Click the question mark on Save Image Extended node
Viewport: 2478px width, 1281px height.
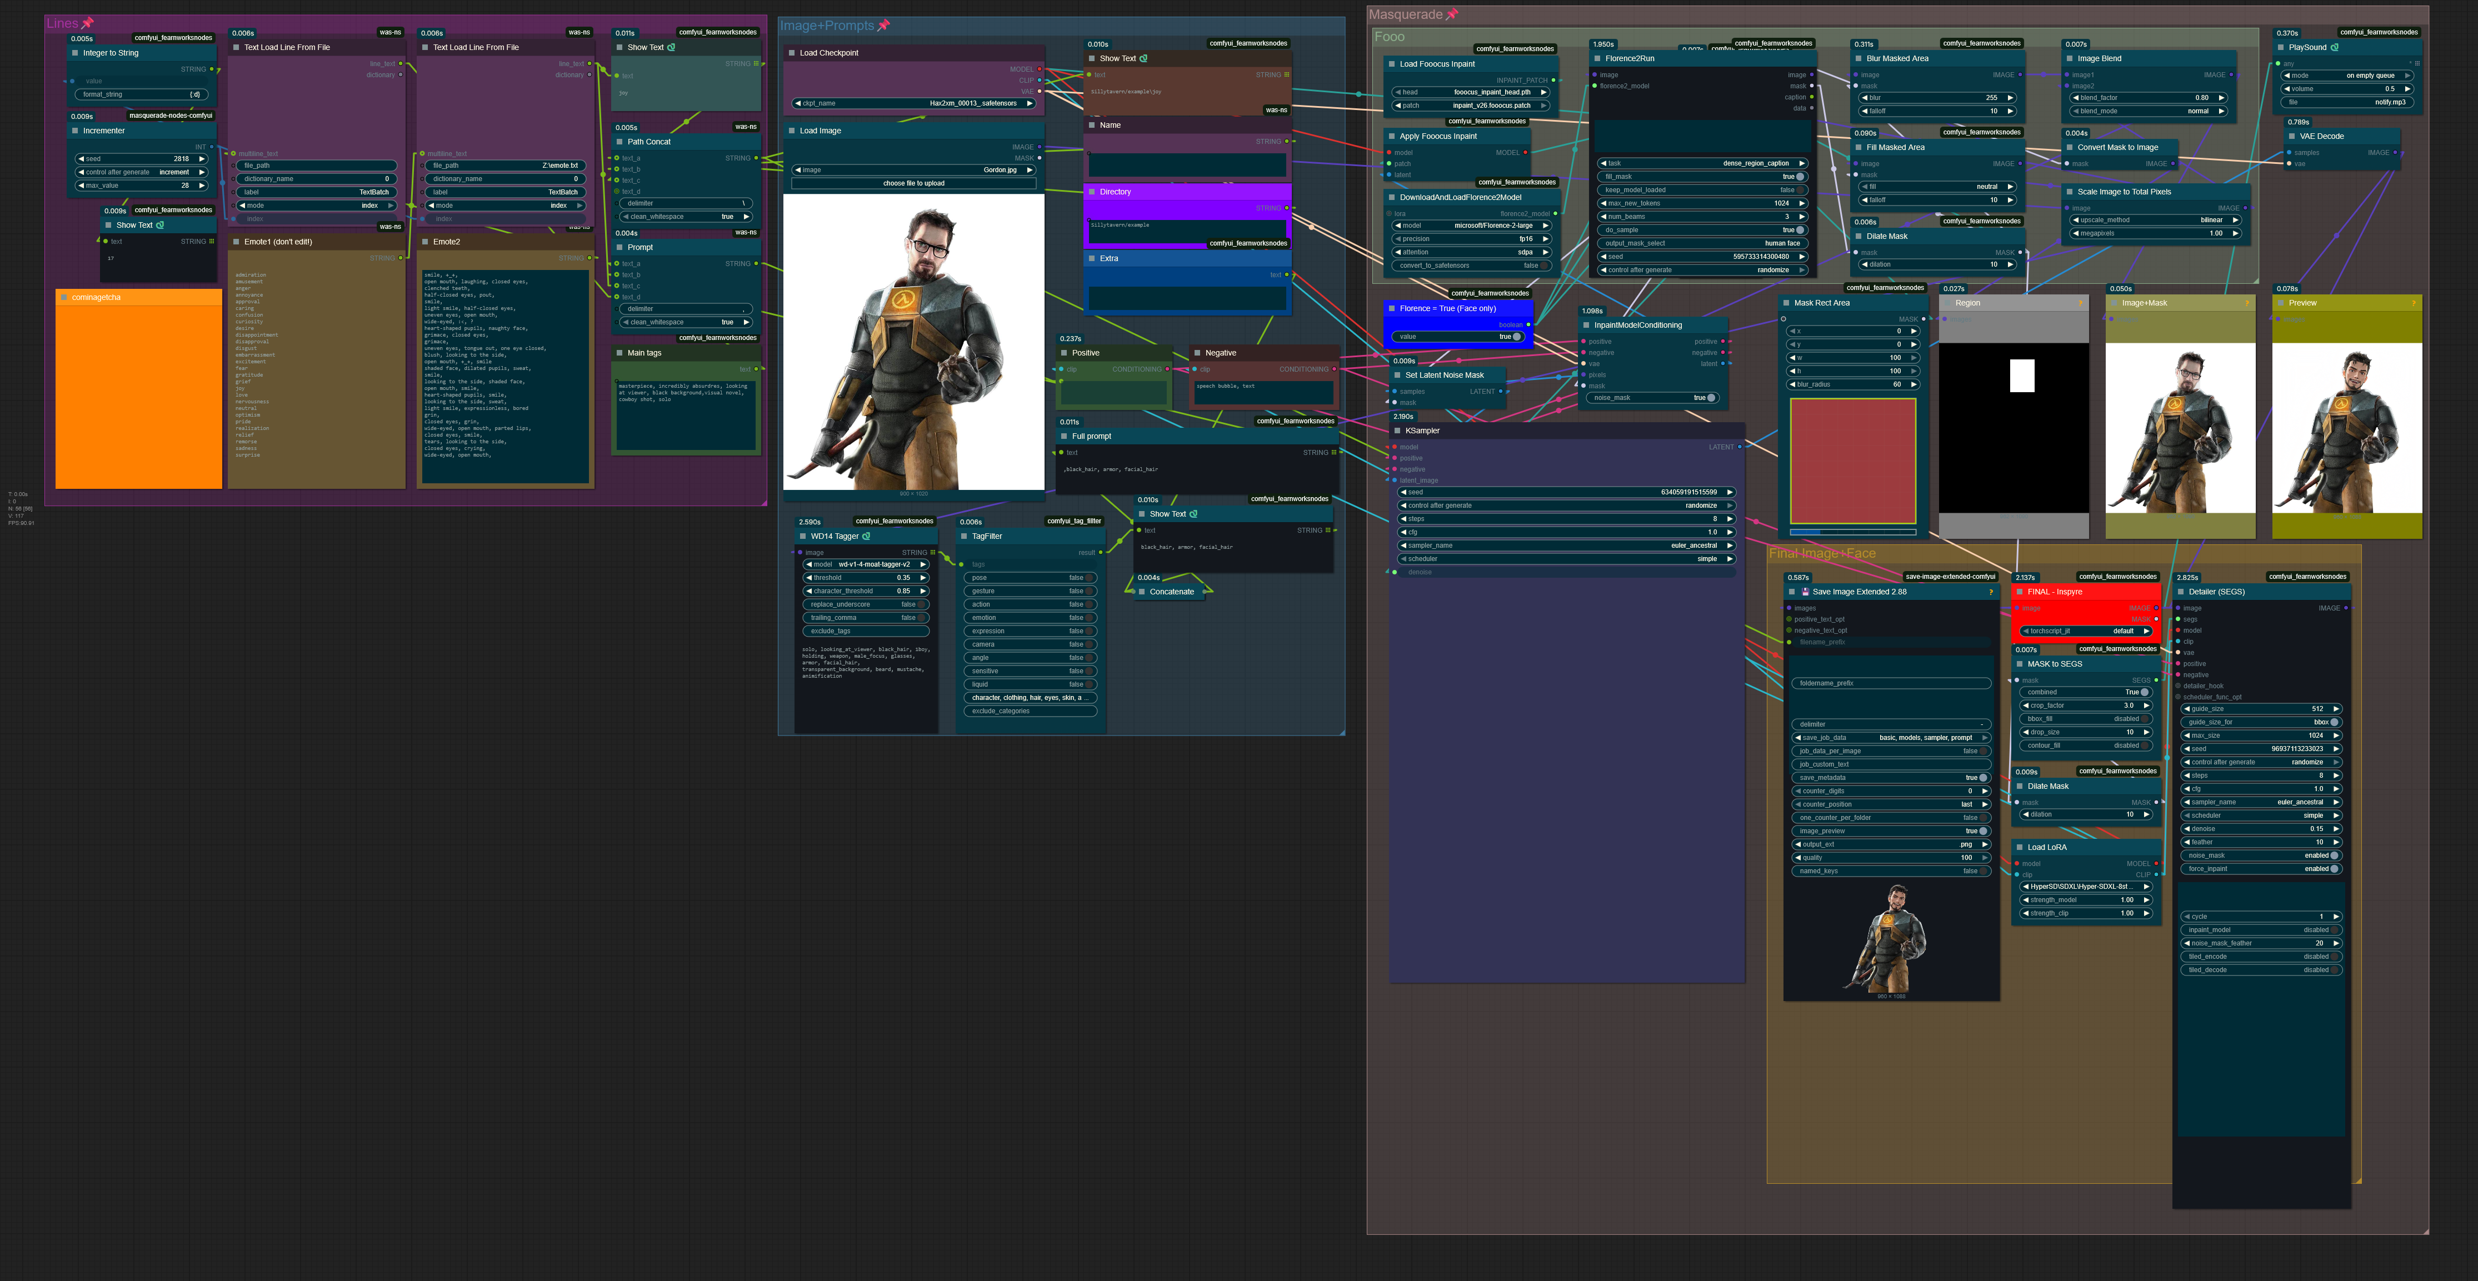1990,592
